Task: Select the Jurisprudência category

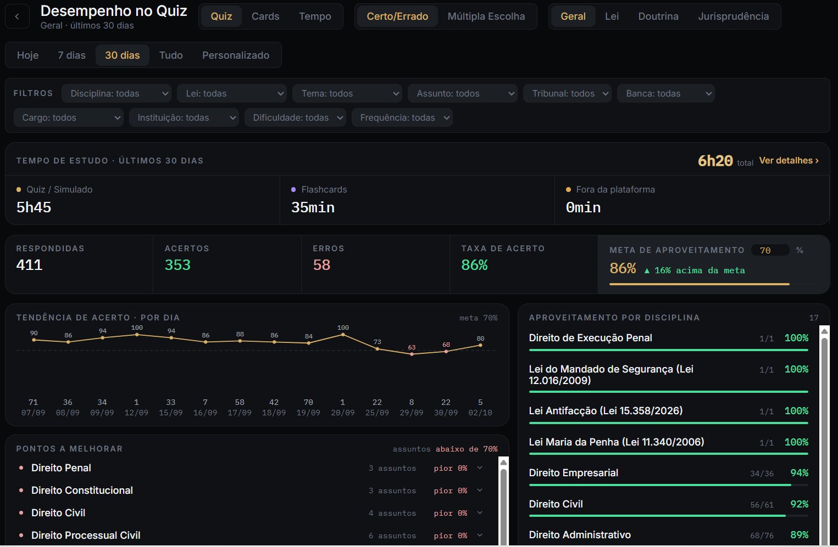Action: click(734, 16)
